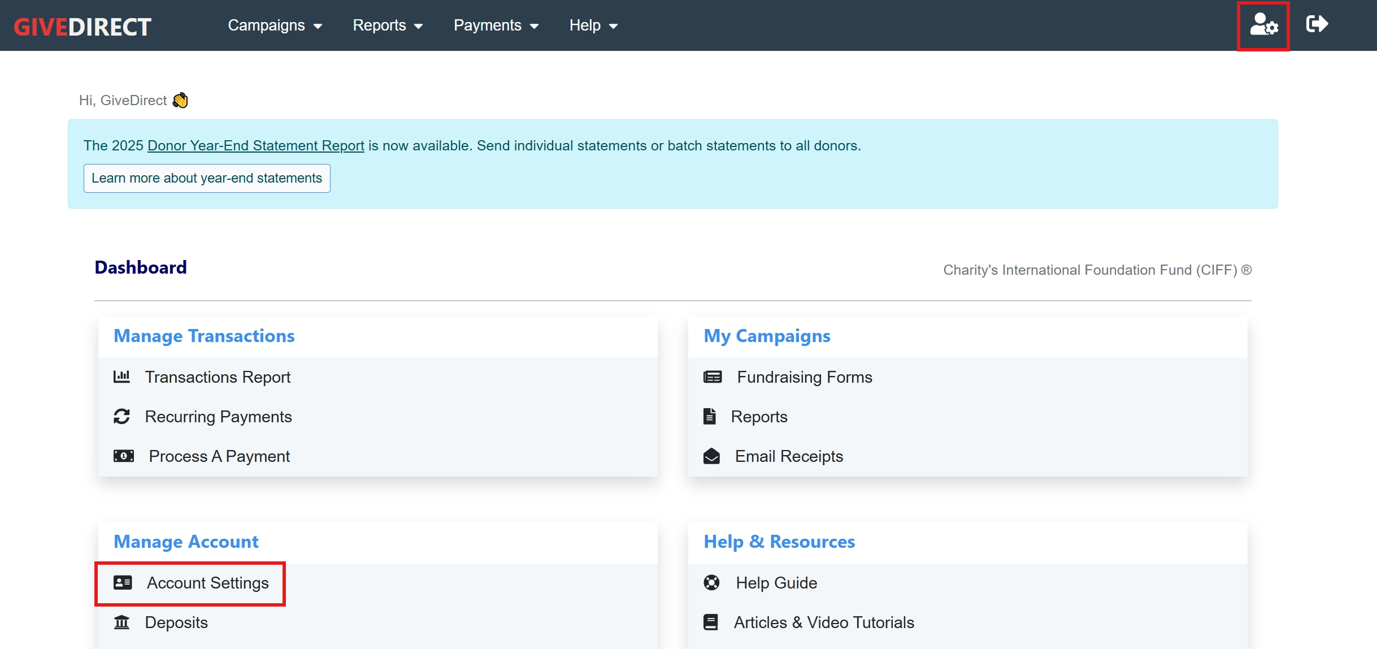This screenshot has height=649, width=1377.
Task: Open the Reports dropdown in navbar
Action: coord(388,25)
